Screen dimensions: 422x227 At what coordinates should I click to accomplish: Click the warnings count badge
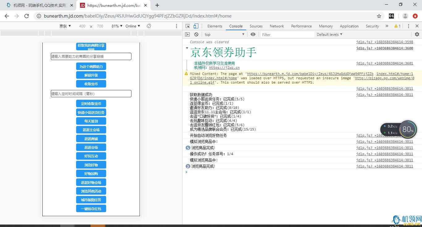(398, 26)
